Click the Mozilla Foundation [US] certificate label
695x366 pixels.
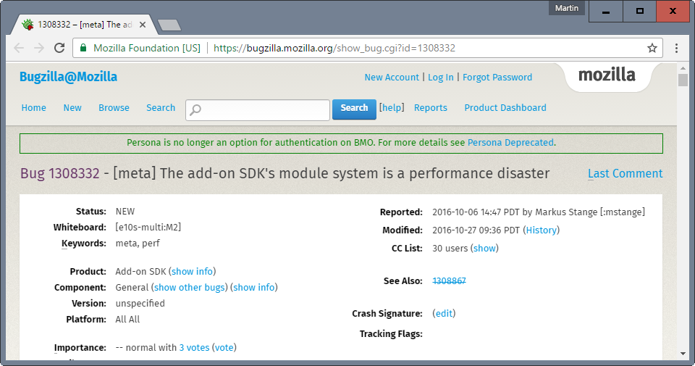147,48
